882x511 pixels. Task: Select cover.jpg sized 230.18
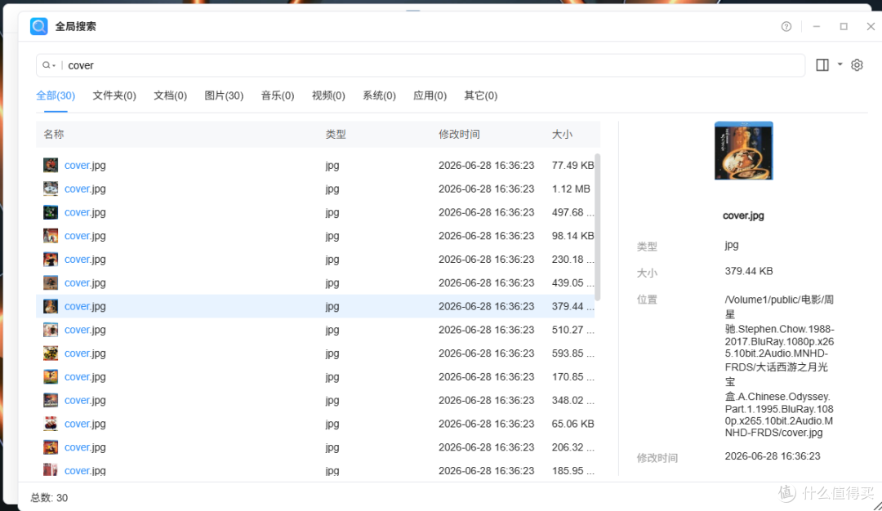tap(315, 260)
